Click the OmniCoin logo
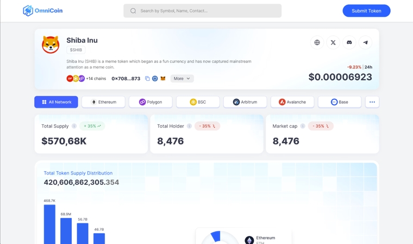Image resolution: width=413 pixels, height=244 pixels. (43, 11)
